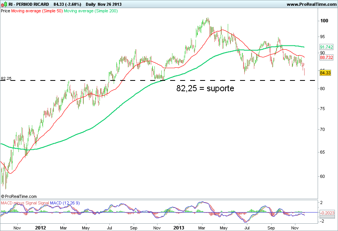Open the www.ProRealTime.com link
The width and height of the screenshot is (338, 231).
coord(311,4)
